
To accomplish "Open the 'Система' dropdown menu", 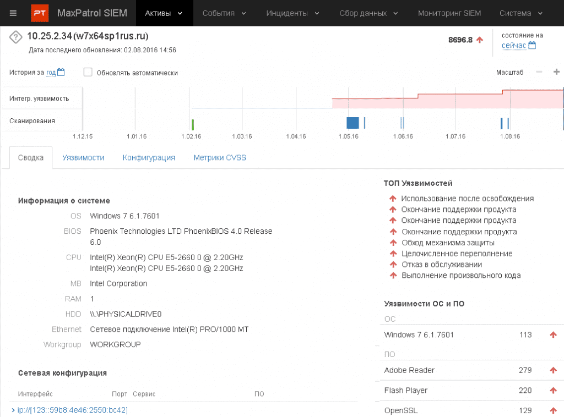I will click(521, 13).
